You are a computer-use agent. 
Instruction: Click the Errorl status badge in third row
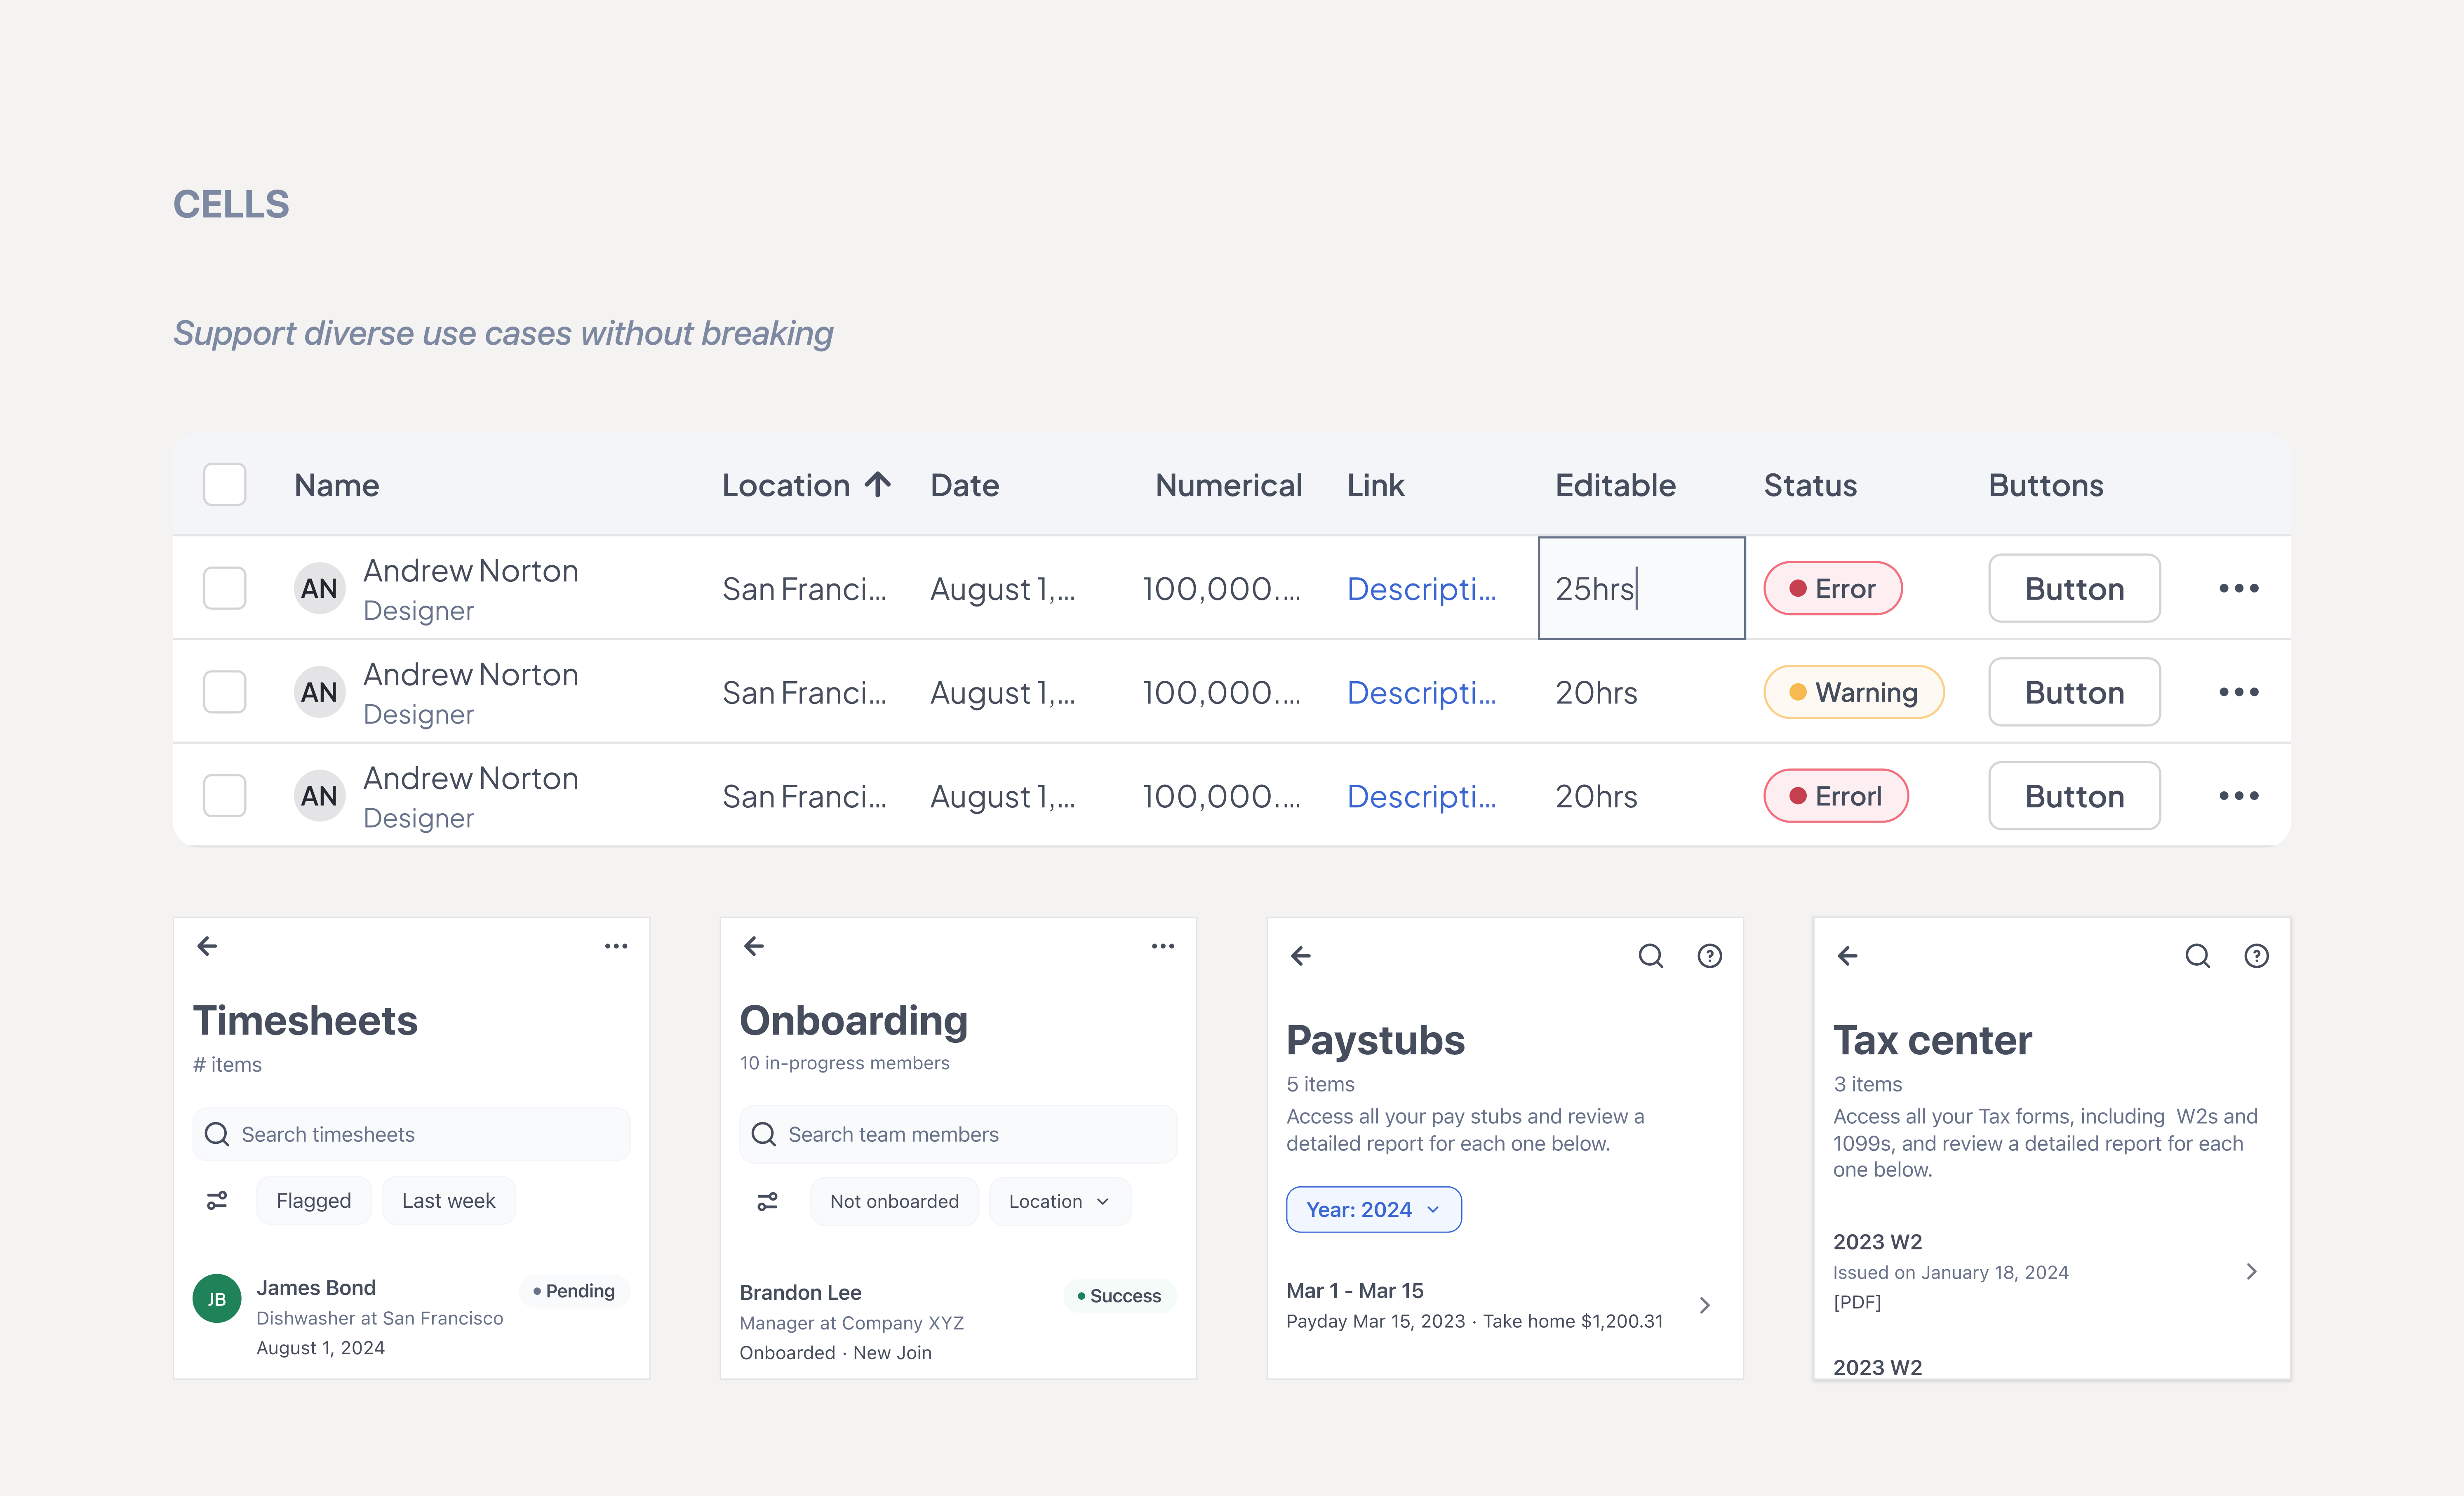coord(1836,796)
